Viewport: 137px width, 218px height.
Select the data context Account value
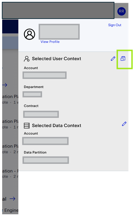[46, 141]
